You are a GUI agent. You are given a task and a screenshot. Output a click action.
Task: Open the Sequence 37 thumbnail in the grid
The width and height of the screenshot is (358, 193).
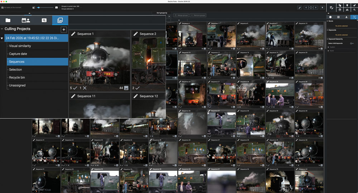222,124
